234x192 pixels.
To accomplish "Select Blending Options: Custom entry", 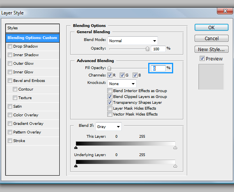I will click(32, 38).
